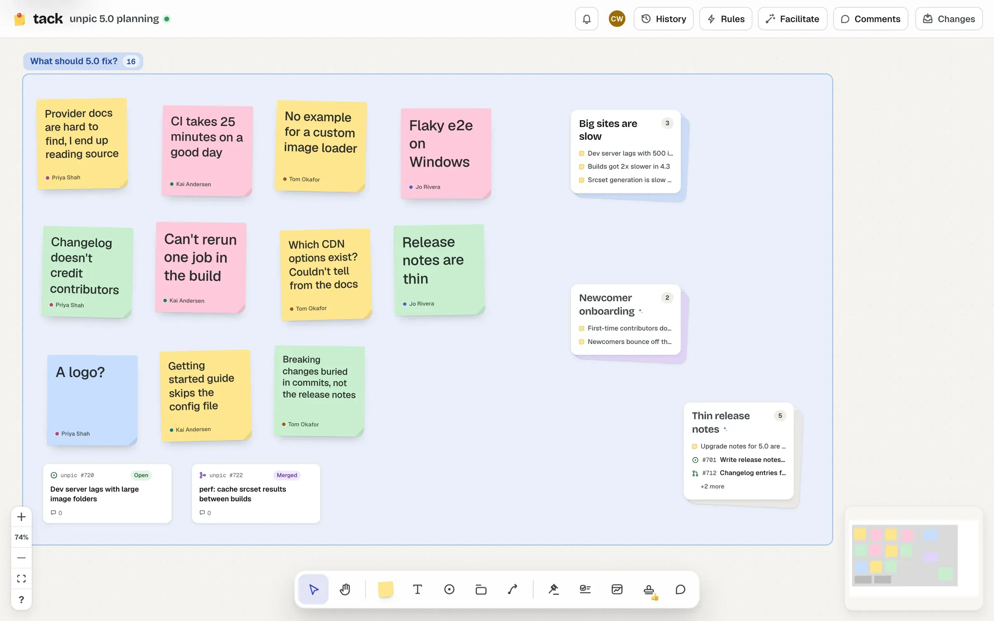The image size is (994, 621).
Task: Pick the yellow sticky note tool
Action: tap(386, 589)
